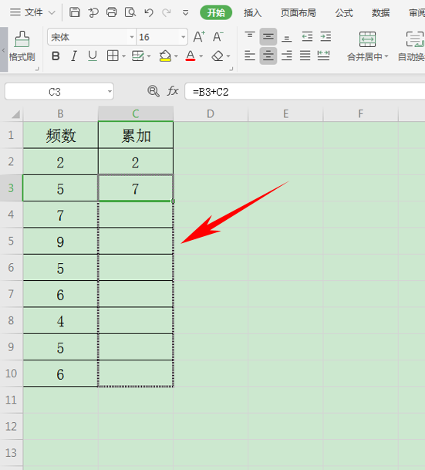This screenshot has height=470, width=425.
Task: Decrease indent icon
Action: 307,37
